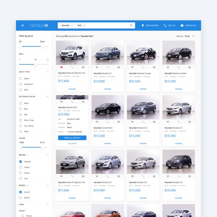Viewport: 217px width, 217px height.
Task: Click phone icon on Elantra Limited card
Action: coord(179,67)
